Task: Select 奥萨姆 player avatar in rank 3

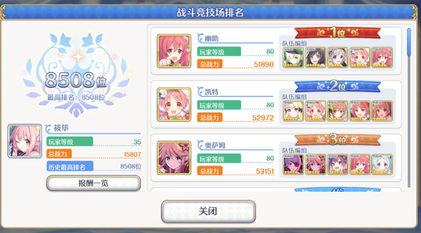Action: (x=174, y=158)
